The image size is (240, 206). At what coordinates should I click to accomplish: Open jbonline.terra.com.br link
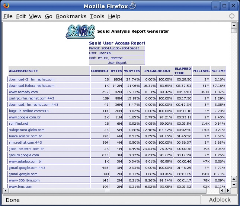pyautogui.click(x=26, y=149)
